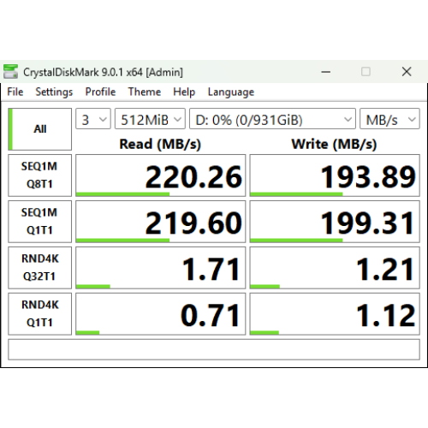Start all benchmarks with the All button
This screenshot has height=428, width=428.
pos(39,129)
